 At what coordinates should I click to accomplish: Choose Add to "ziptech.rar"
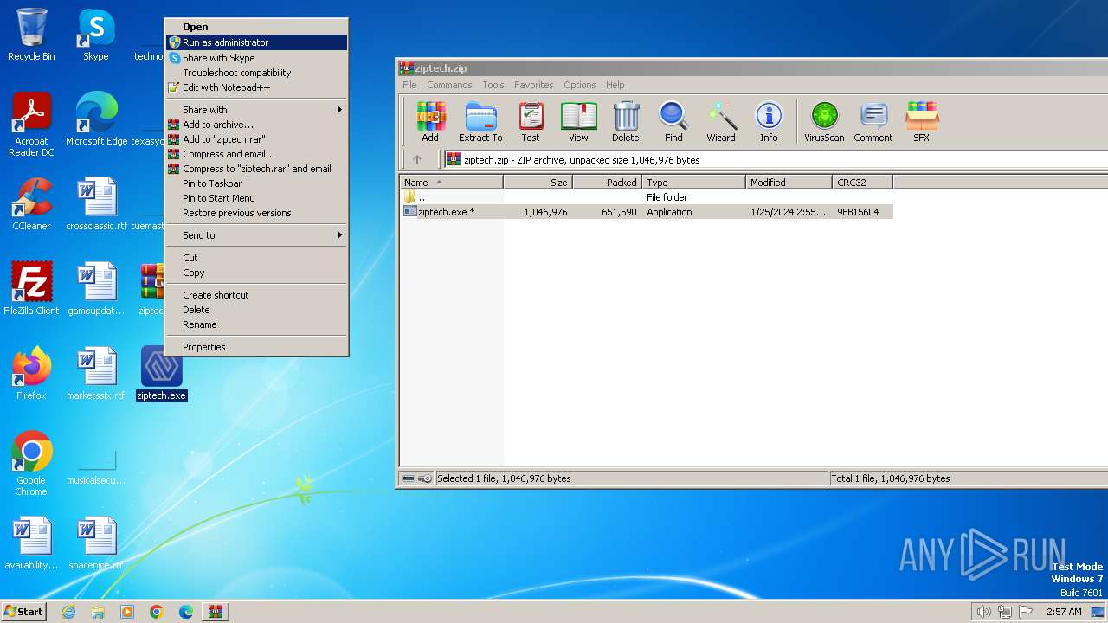click(x=257, y=139)
